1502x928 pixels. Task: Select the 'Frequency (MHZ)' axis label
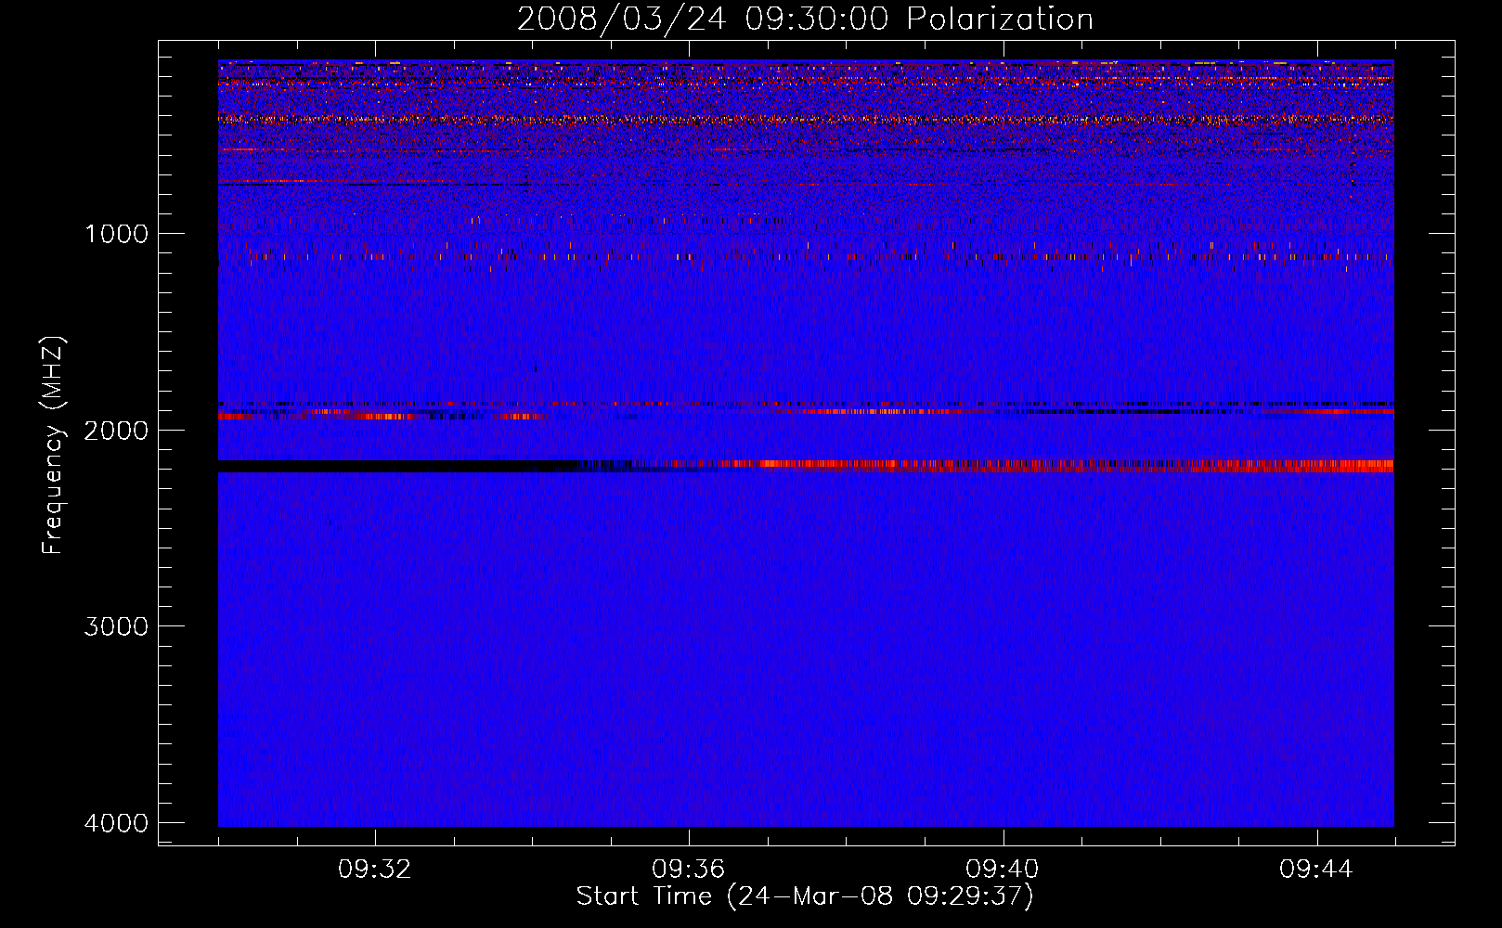[53, 445]
